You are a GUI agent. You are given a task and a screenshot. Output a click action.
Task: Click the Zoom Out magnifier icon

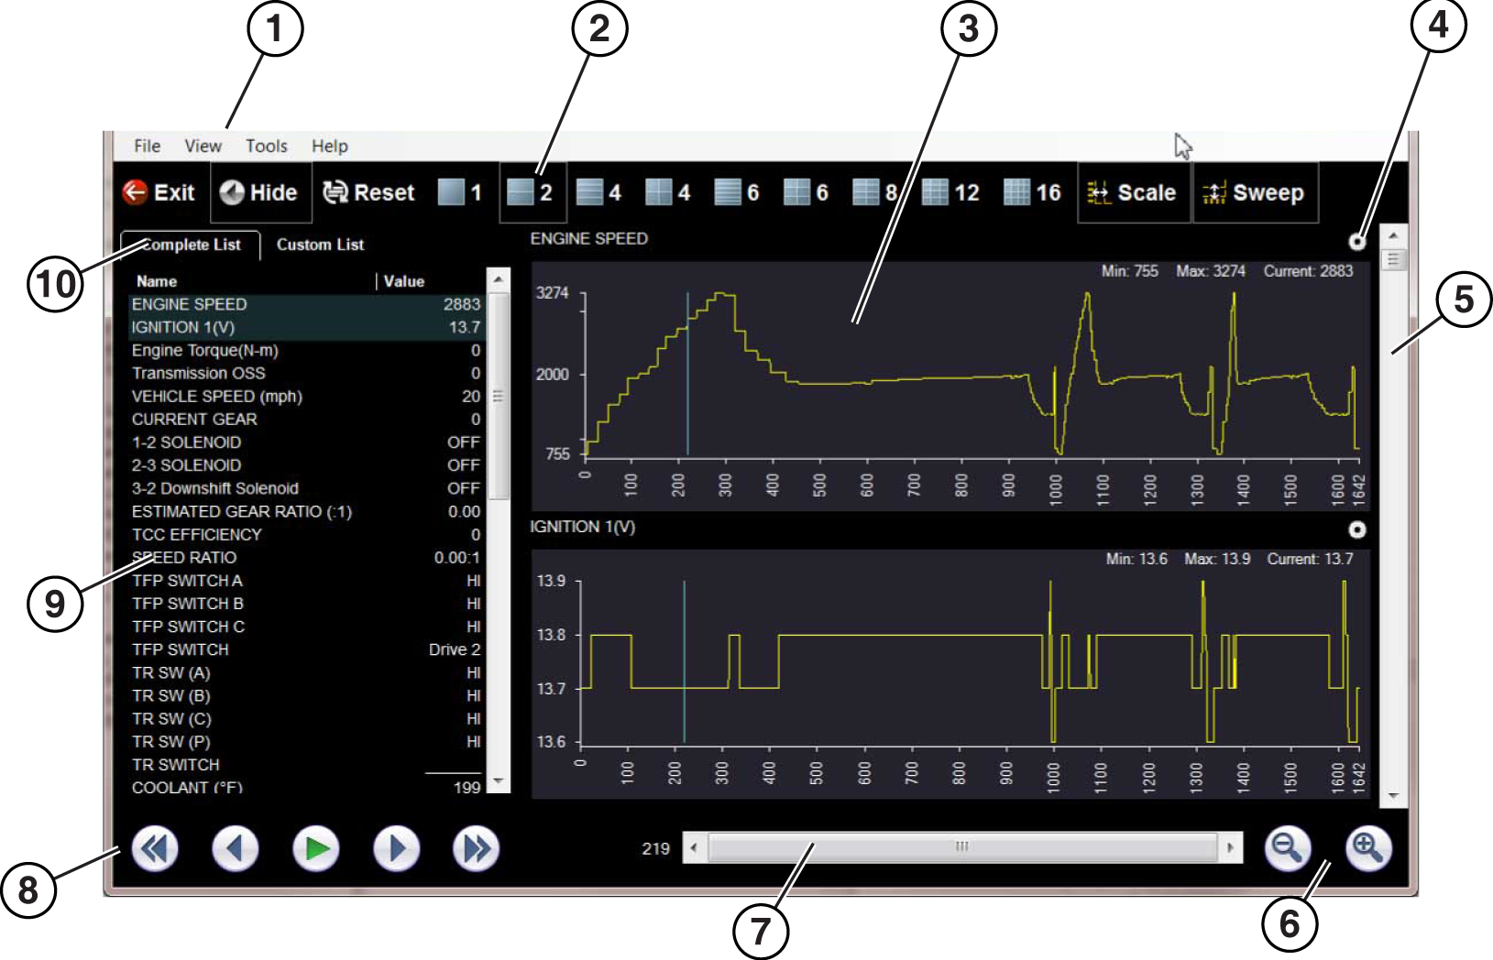point(1288,848)
